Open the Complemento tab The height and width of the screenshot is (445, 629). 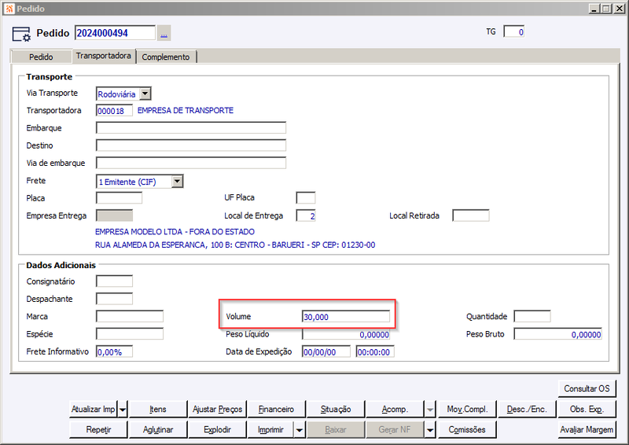pyautogui.click(x=166, y=57)
